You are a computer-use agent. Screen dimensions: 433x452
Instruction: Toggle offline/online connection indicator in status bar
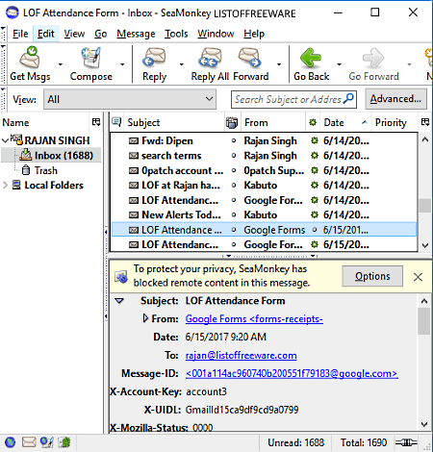point(406,442)
